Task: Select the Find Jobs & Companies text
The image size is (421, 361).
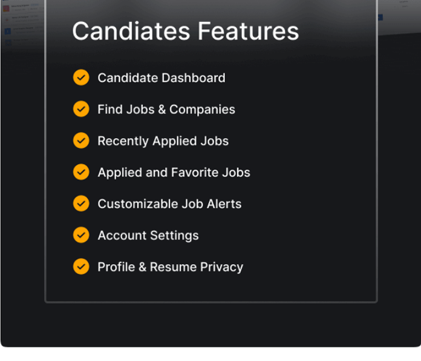Action: (x=166, y=109)
